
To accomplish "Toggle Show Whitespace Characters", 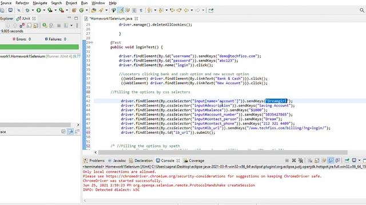I will tap(141, 10).
